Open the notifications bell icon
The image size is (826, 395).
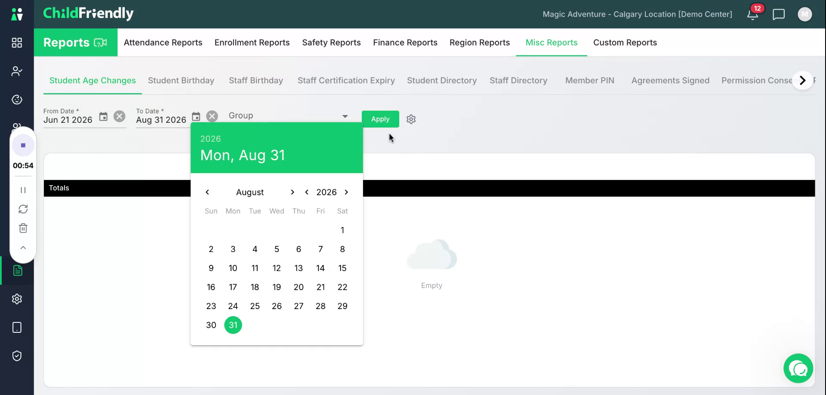pyautogui.click(x=752, y=14)
